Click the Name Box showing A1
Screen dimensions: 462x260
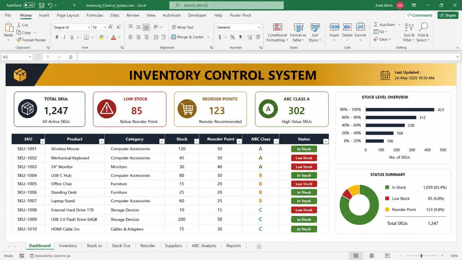click(17, 57)
